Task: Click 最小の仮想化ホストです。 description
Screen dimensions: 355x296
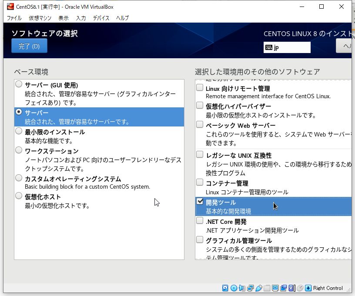Action: tap(57, 206)
